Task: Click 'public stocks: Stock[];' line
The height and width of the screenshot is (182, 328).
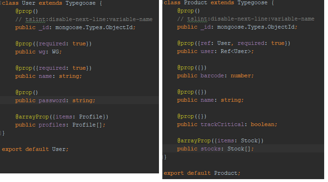Action: pyautogui.click(x=215, y=149)
